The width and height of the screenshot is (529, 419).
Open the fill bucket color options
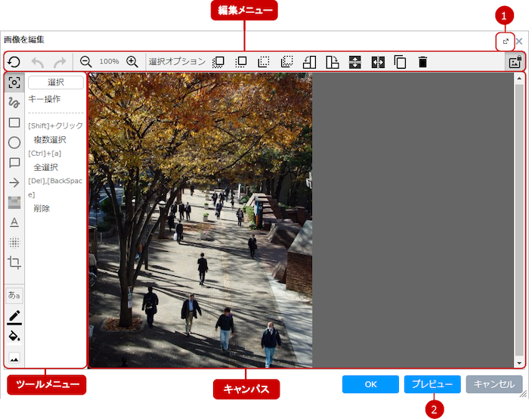click(14, 336)
